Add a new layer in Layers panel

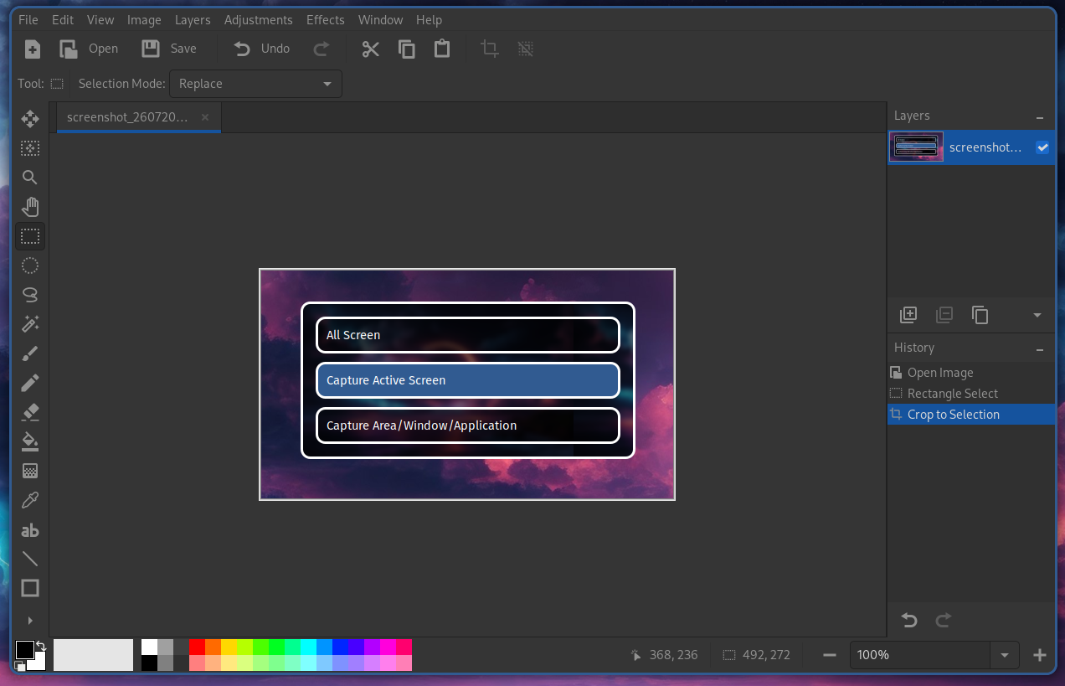(x=908, y=315)
